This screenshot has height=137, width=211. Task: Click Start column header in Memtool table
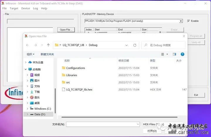tap(105, 29)
